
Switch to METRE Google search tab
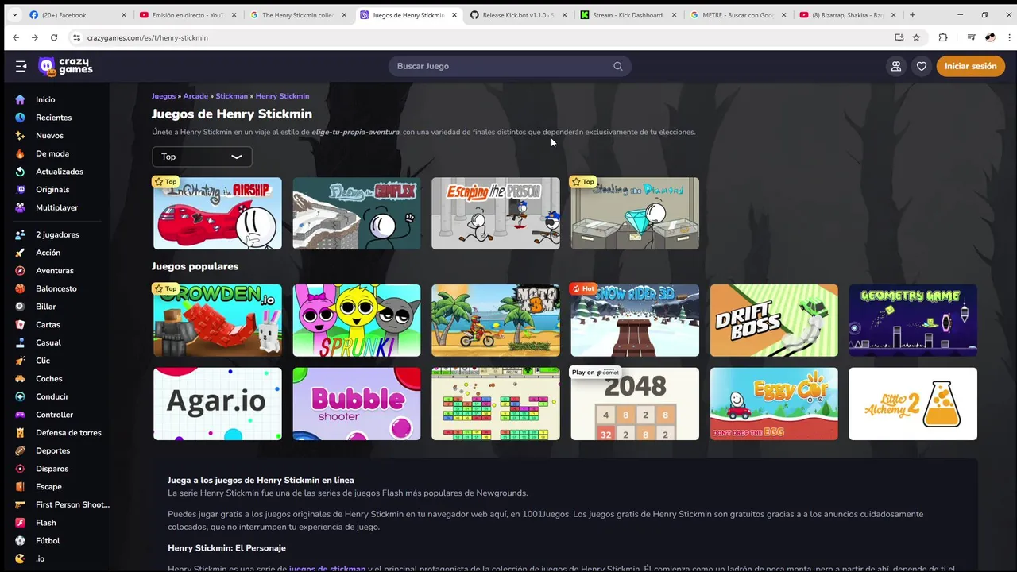(738, 15)
